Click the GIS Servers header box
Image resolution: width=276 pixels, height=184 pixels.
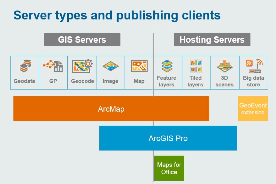82,40
